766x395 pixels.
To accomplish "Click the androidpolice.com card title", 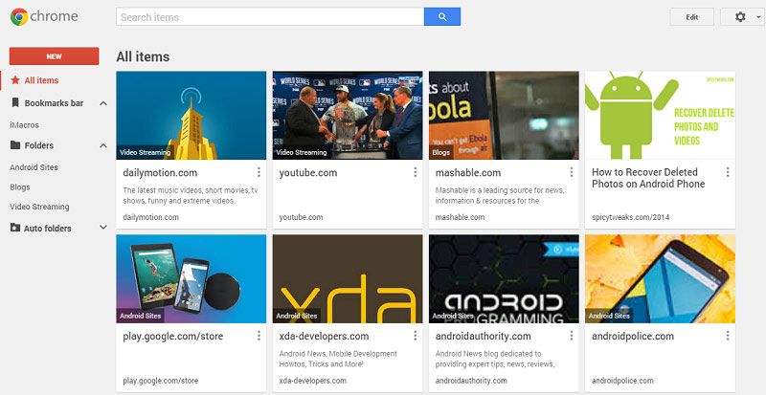I will point(633,337).
